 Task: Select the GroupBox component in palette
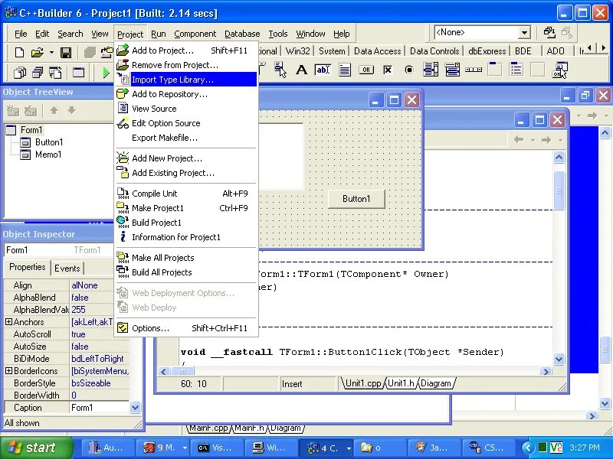[495, 70]
